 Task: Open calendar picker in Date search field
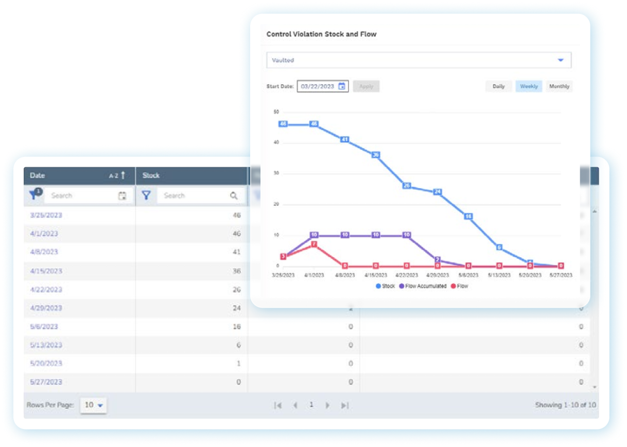pyautogui.click(x=122, y=195)
